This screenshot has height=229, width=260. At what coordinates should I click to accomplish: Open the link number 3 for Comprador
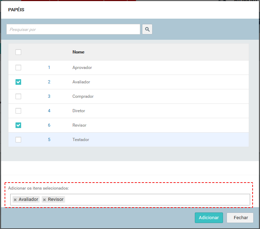click(49, 96)
